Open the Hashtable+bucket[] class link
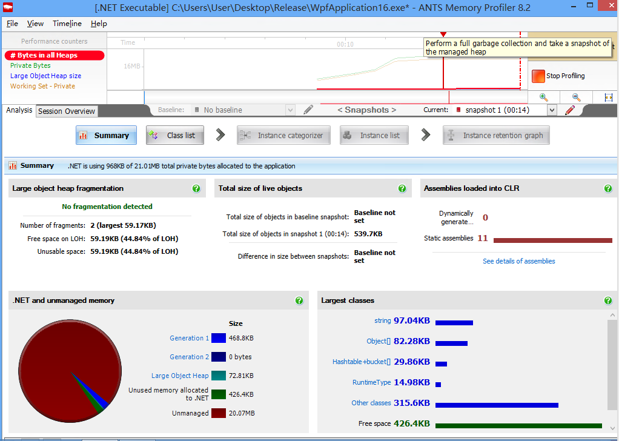619x441 pixels. click(x=362, y=362)
